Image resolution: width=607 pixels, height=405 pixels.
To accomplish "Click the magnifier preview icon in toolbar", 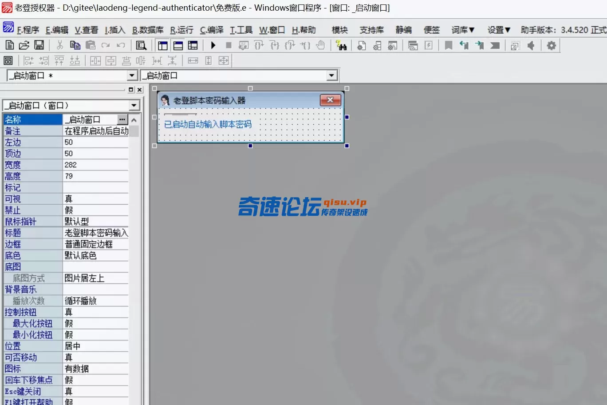I will pos(141,45).
